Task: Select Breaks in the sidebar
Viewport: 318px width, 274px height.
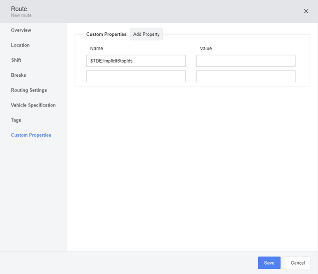Action: tap(18, 75)
